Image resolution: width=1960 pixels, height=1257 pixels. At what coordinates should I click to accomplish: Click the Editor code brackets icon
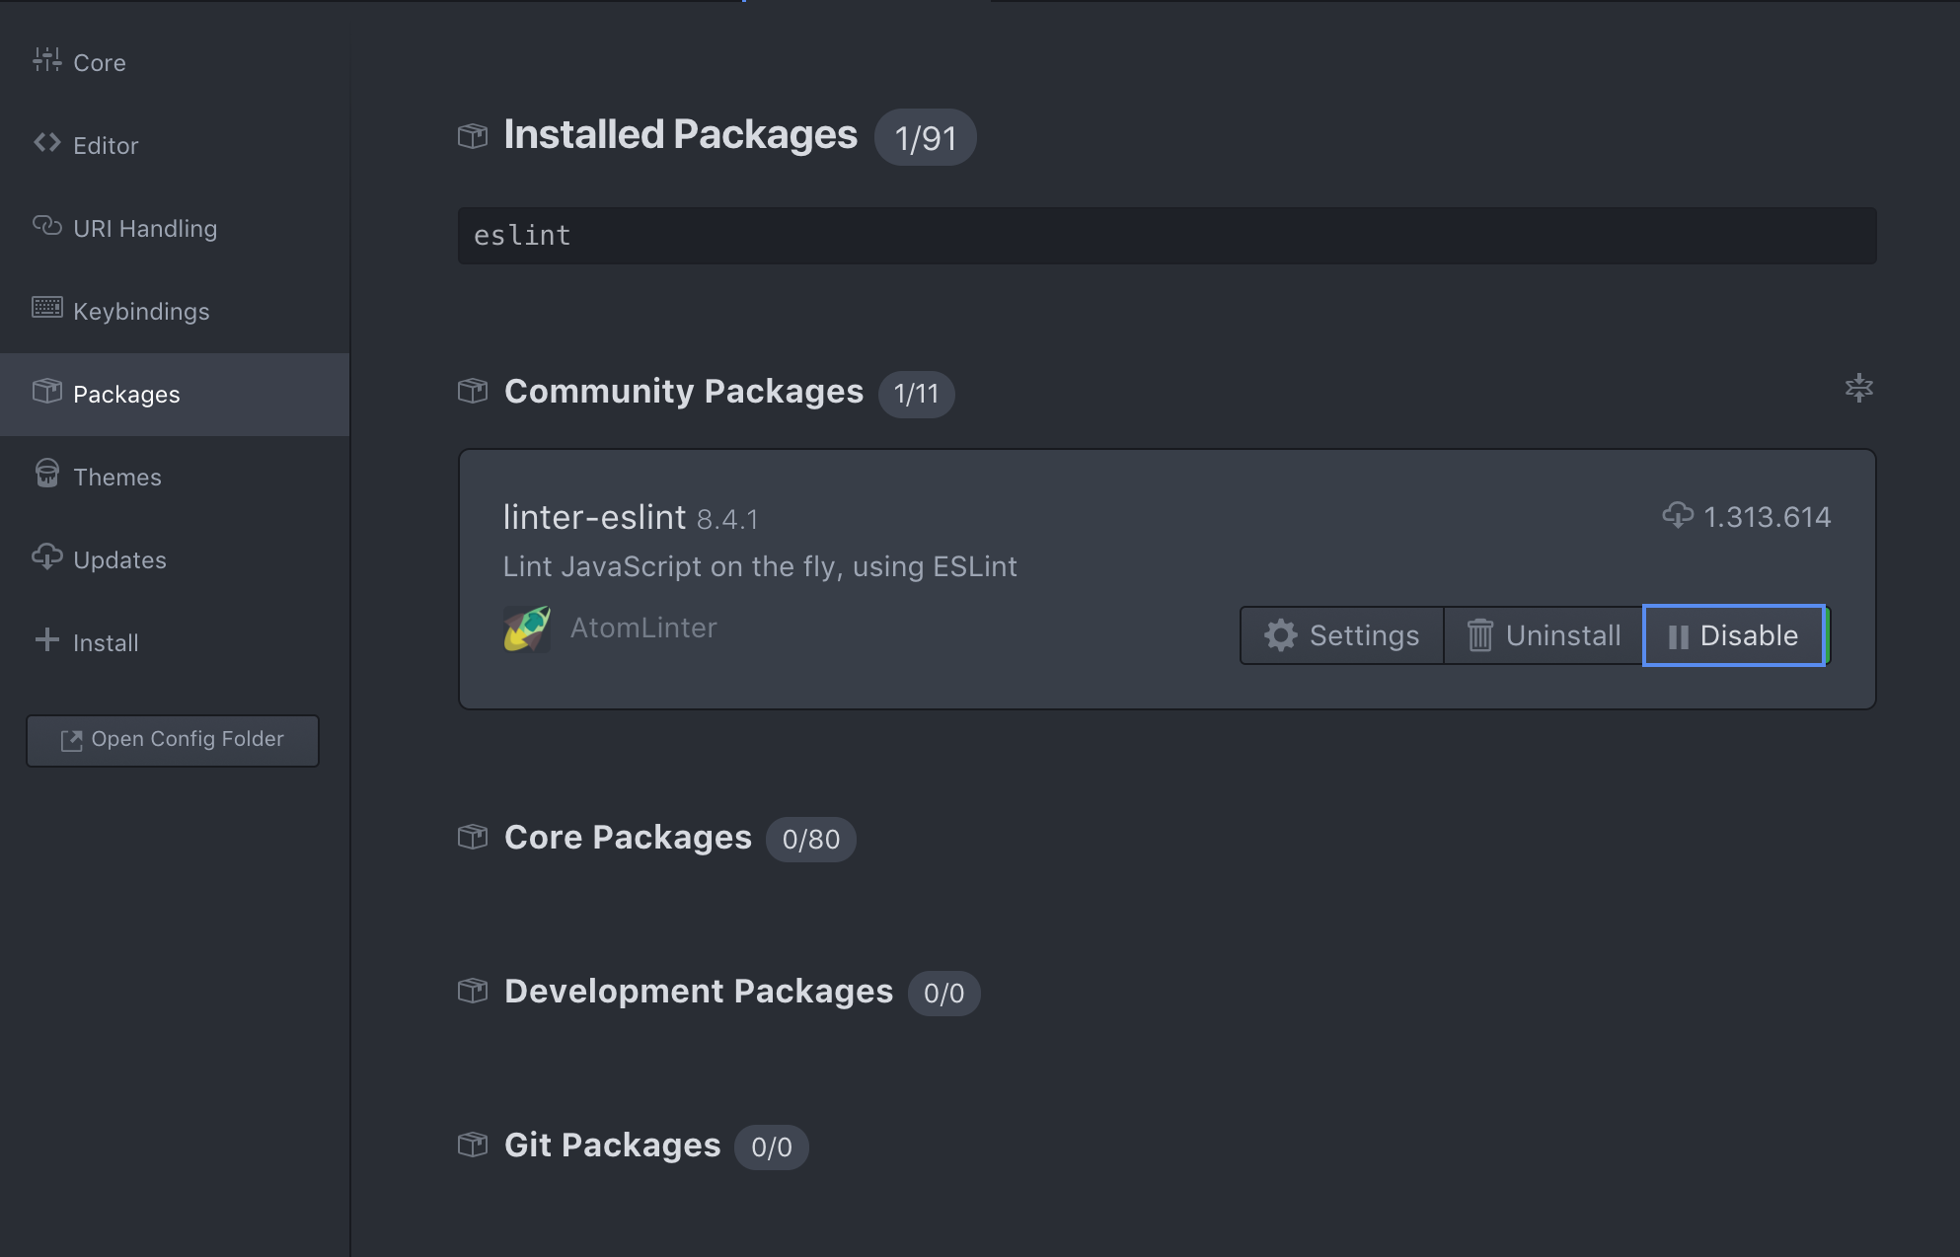pos(46,143)
